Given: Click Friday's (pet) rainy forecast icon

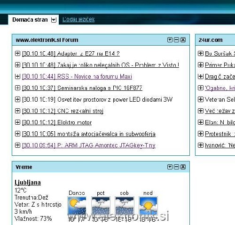Looking at the screenshot, I should (101, 206).
